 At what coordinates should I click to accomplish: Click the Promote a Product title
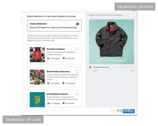[x=56, y=49]
